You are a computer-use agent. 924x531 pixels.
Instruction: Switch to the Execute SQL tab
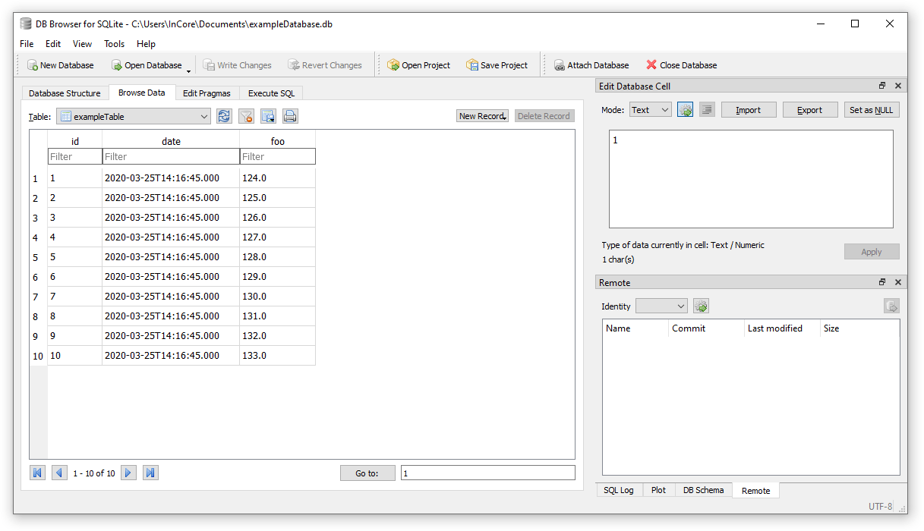click(271, 93)
